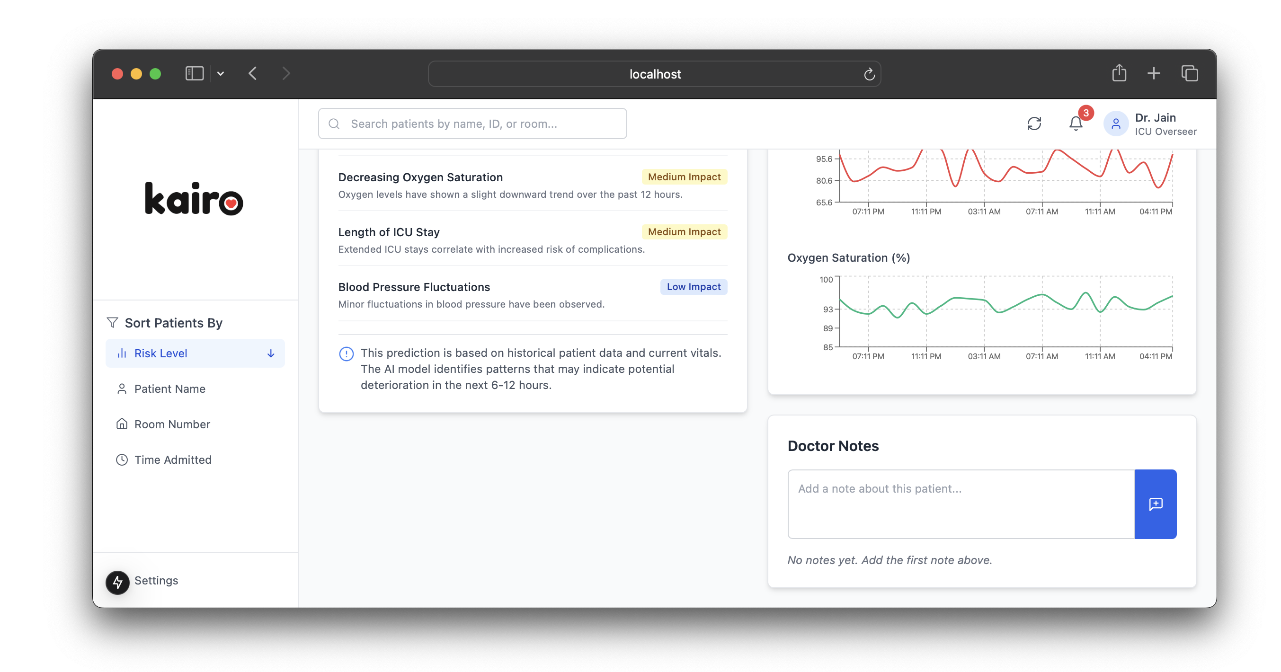Click the refresh data icon beside the bell
The height and width of the screenshot is (672, 1281).
click(x=1034, y=123)
